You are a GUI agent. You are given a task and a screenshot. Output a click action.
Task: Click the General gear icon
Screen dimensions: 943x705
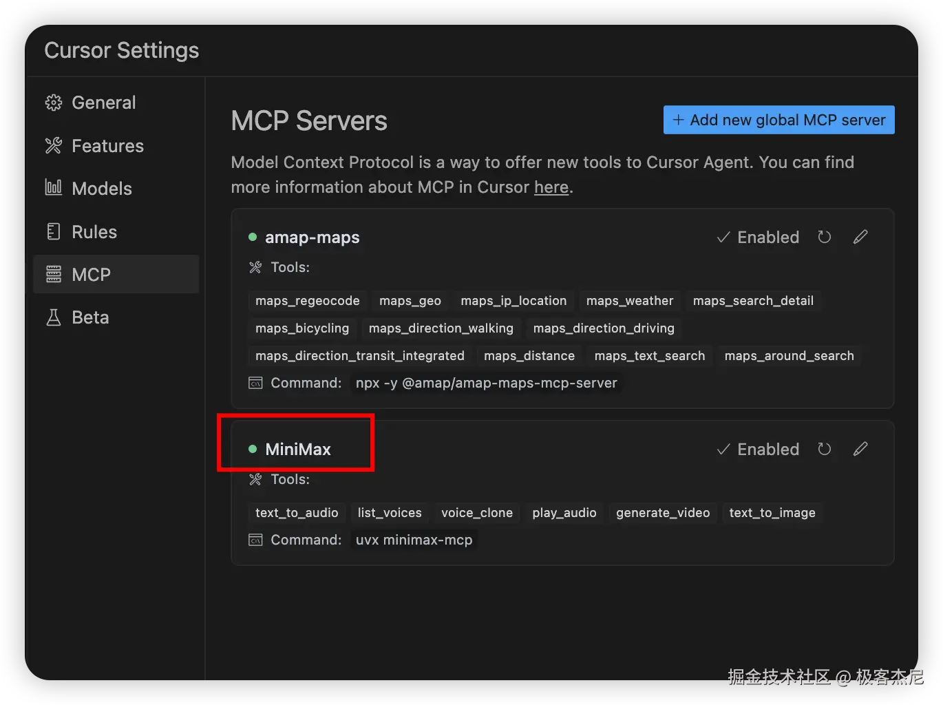coord(54,103)
